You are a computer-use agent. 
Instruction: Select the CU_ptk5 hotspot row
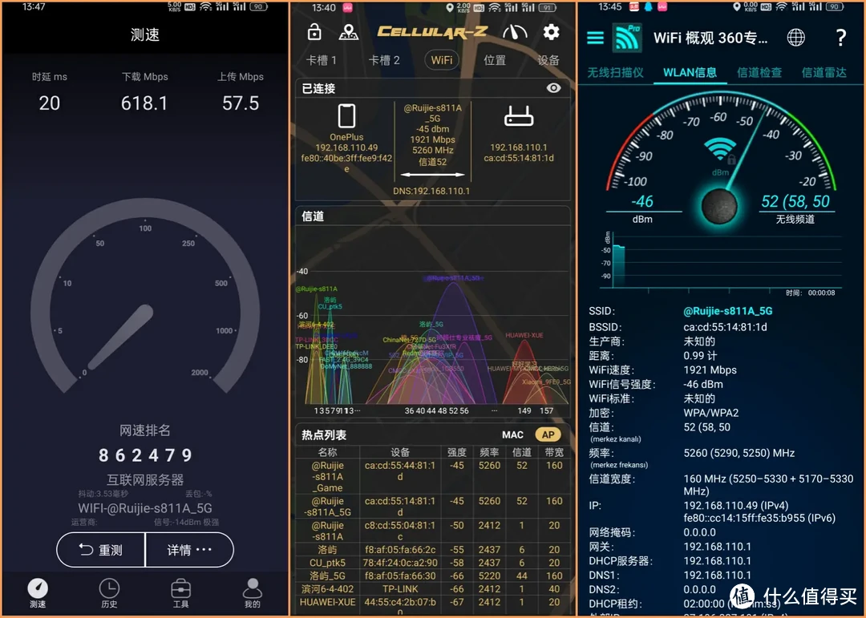432,563
